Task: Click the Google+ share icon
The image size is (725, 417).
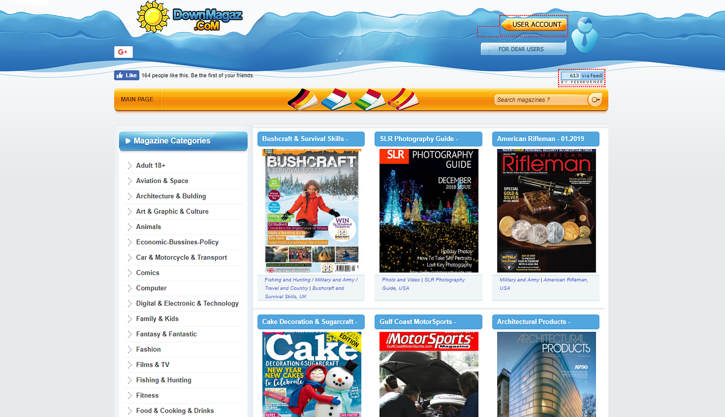Action: coord(123,52)
